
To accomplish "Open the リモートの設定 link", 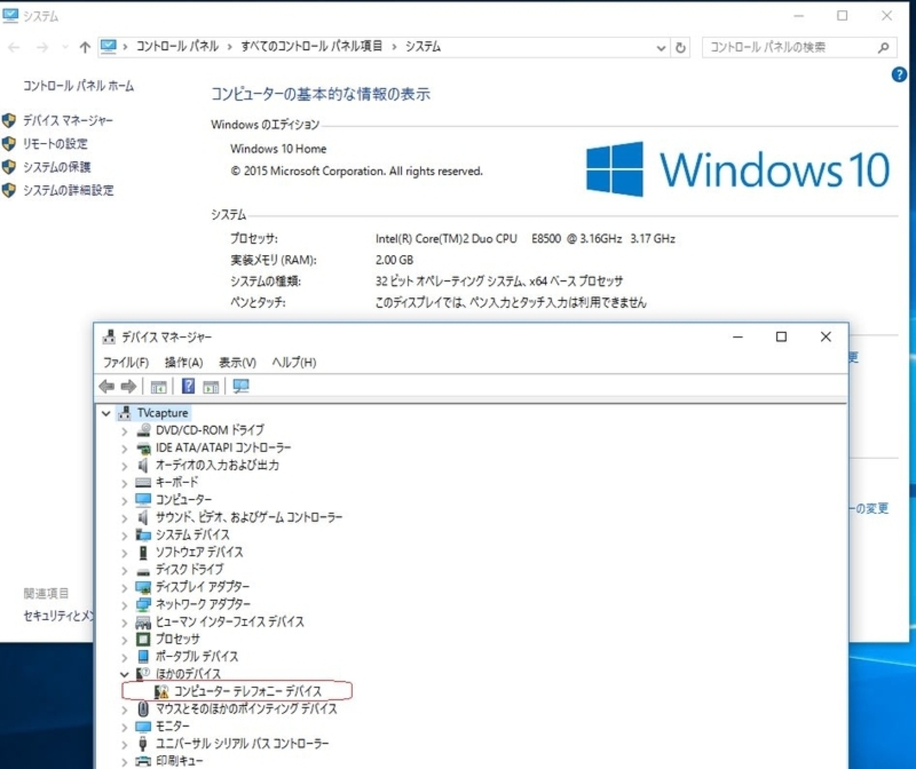I will 56,144.
